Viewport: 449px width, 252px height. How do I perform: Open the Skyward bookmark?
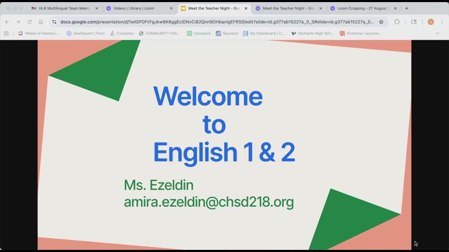[227, 33]
